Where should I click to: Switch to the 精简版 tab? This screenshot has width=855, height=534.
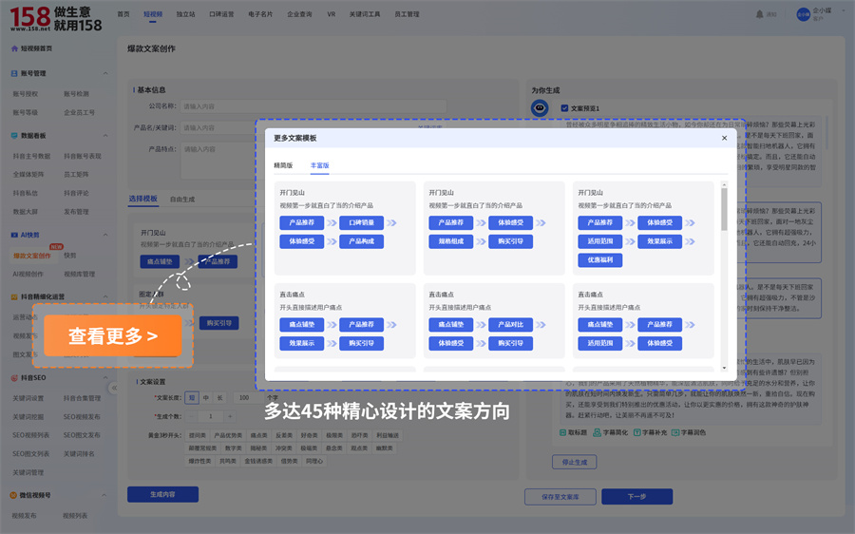click(283, 165)
